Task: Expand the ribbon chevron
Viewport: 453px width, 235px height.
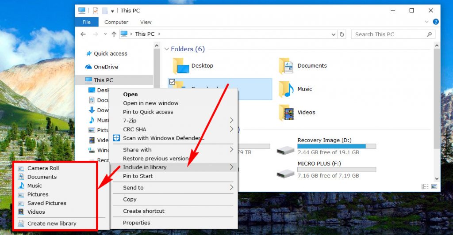Action: pos(426,22)
